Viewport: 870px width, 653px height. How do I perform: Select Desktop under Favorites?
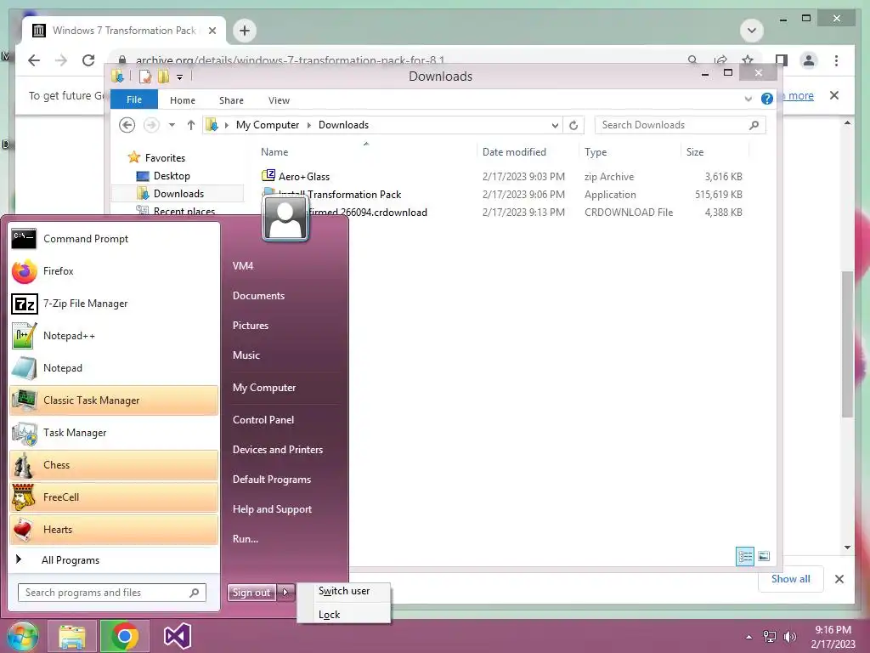coord(172,176)
